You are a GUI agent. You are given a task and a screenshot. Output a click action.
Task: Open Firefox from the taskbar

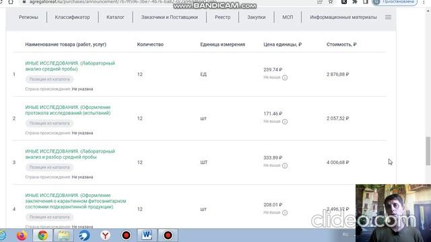click(22, 235)
